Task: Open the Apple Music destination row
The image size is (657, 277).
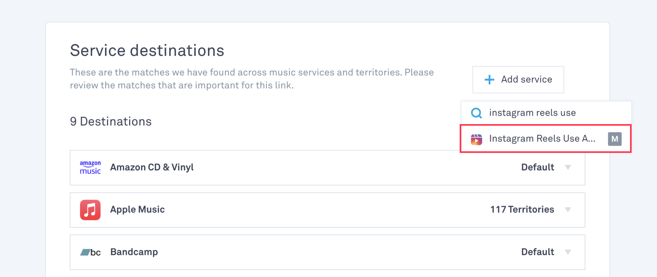Action: click(x=293, y=210)
